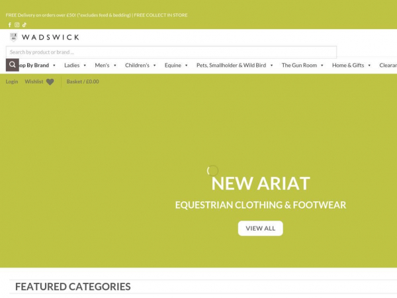Open the Ladies menu
This screenshot has height=298, width=397.
click(72, 66)
